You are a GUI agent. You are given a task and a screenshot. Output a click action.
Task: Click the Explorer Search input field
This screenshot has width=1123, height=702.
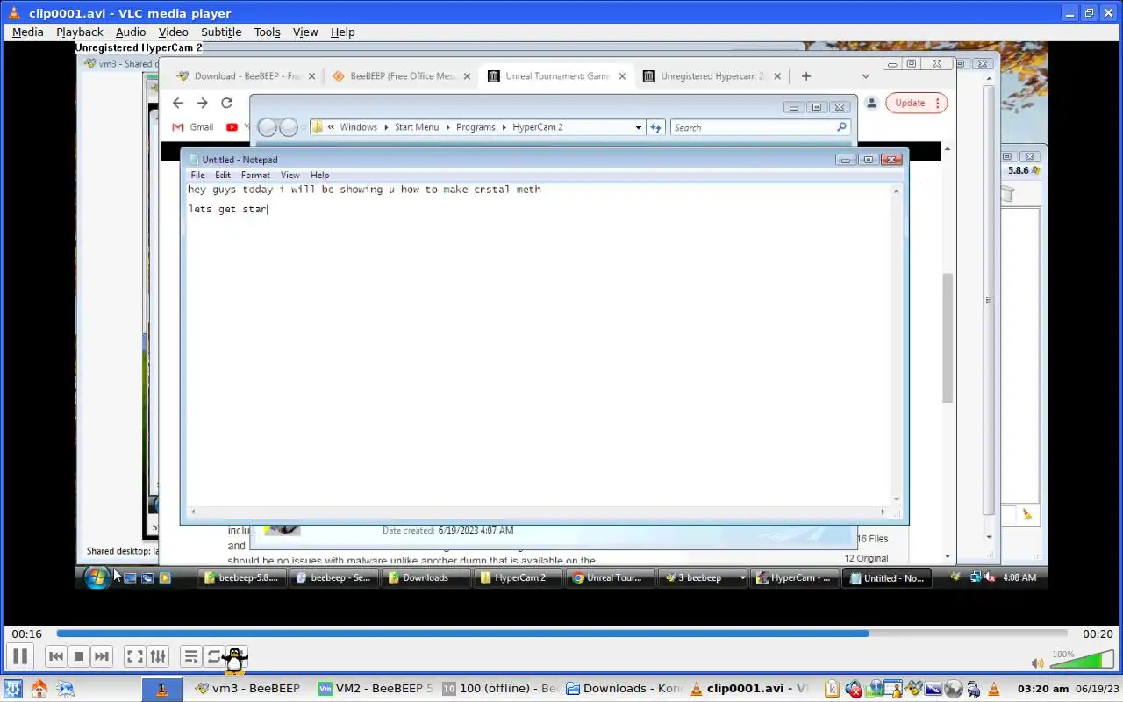click(x=761, y=127)
